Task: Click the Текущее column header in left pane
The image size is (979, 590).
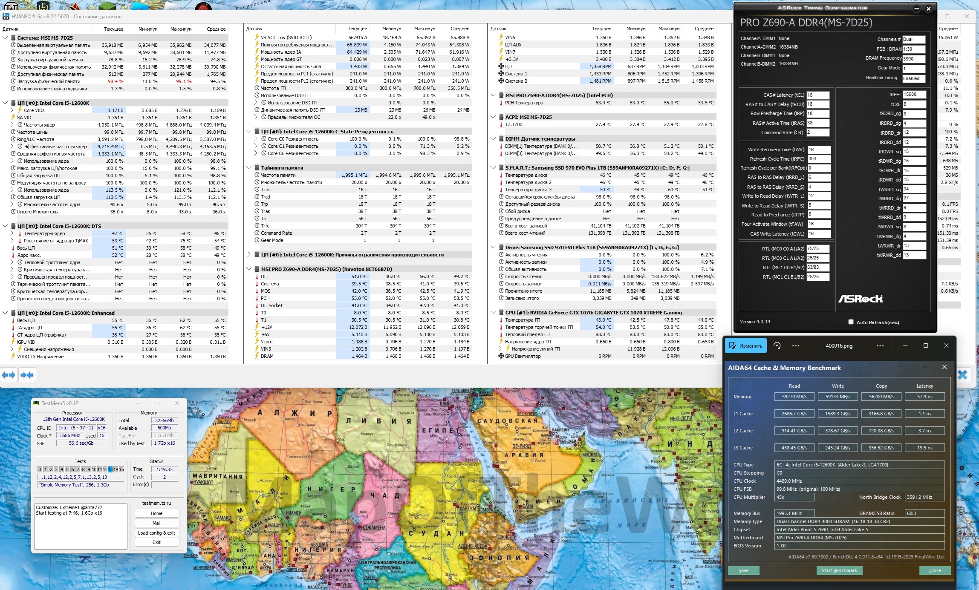Action: pyautogui.click(x=113, y=29)
